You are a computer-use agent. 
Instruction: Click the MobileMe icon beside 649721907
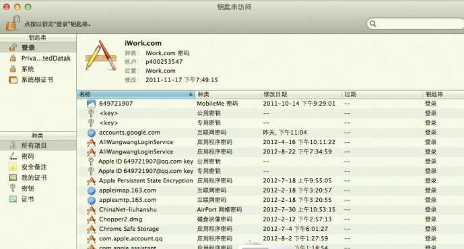tap(91, 104)
